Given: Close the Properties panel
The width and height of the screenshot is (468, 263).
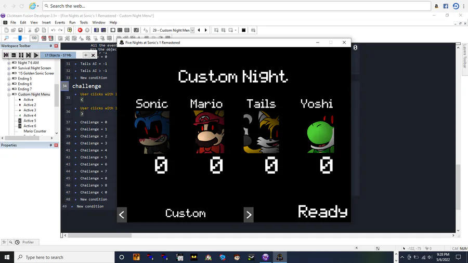Looking at the screenshot, I should tap(56, 145).
